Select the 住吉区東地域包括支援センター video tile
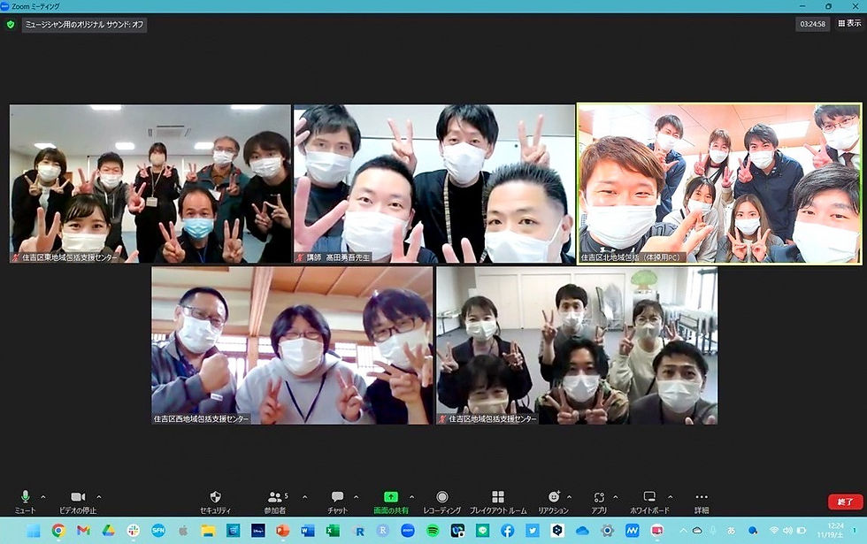Image resolution: width=867 pixels, height=544 pixels. coord(150,184)
